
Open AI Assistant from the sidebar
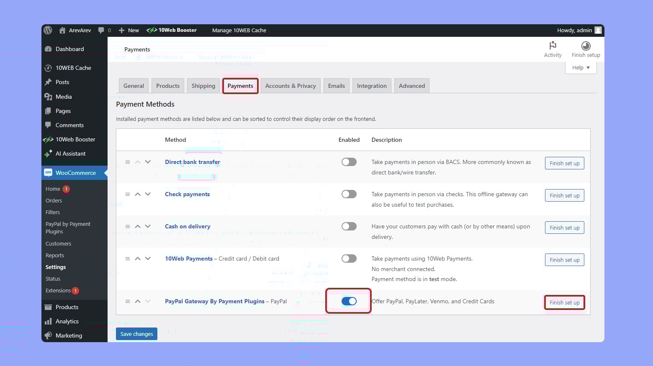(x=70, y=154)
